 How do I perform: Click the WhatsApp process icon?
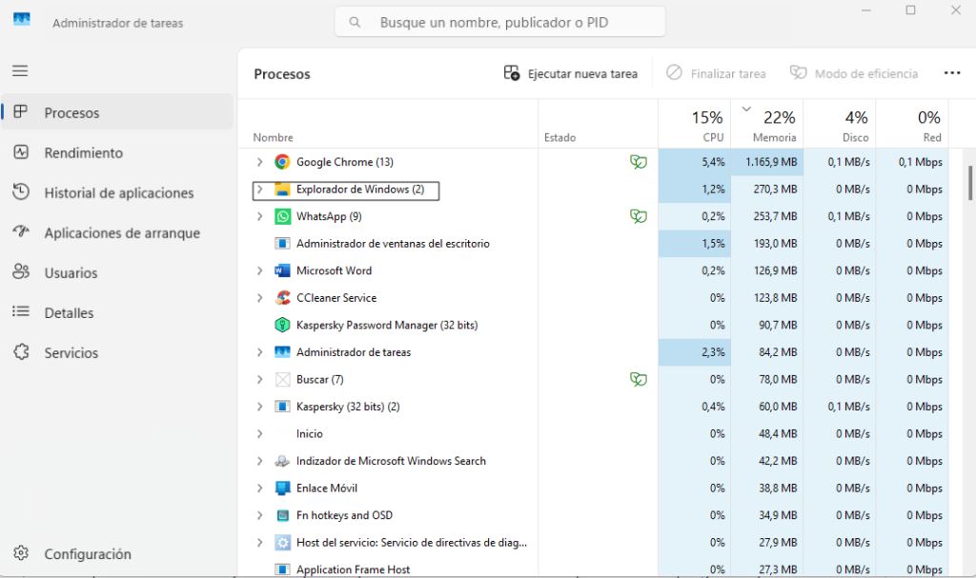tap(282, 216)
